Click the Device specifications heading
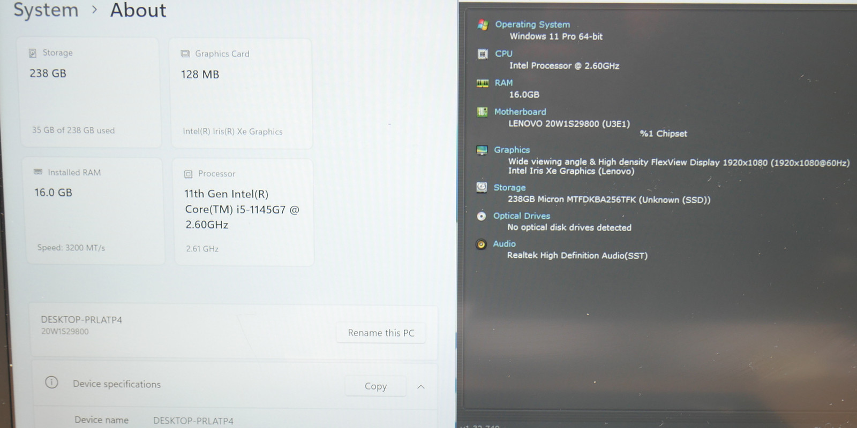The image size is (857, 428). tap(117, 384)
